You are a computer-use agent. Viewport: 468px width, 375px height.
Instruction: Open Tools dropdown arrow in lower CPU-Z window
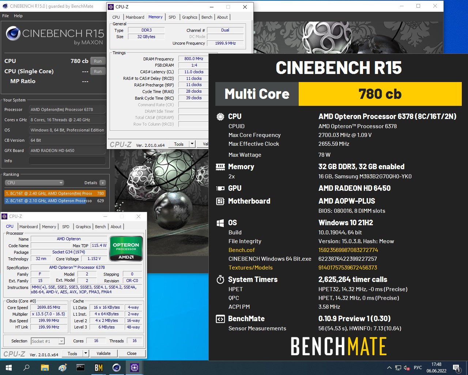[86, 353]
